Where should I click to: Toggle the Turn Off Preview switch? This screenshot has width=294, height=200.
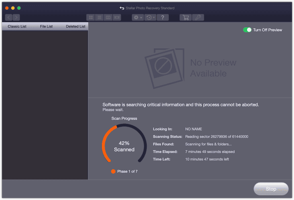pos(247,30)
